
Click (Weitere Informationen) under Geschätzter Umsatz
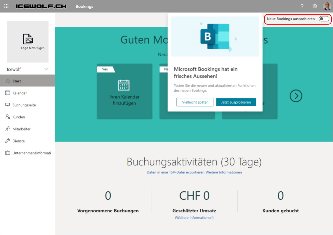pos(194,218)
